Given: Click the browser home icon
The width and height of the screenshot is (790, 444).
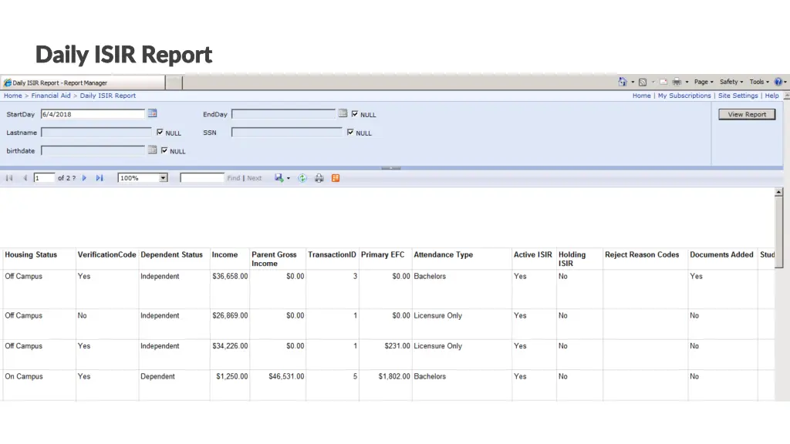Looking at the screenshot, I should point(623,82).
